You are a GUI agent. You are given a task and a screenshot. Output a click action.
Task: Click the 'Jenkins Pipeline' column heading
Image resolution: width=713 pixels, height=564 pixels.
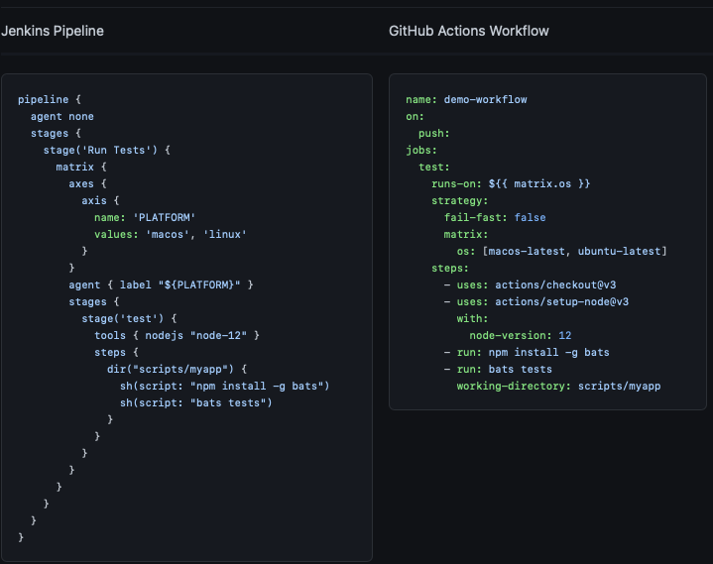[53, 31]
